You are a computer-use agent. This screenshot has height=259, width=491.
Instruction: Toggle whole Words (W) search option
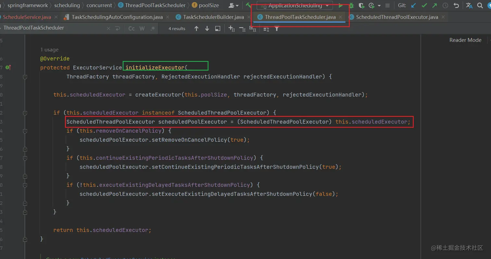click(142, 29)
